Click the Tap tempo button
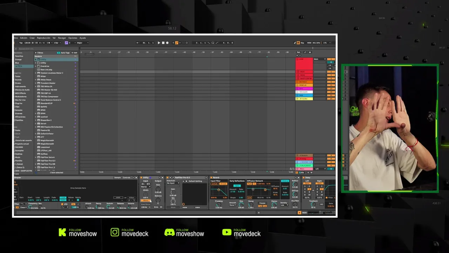Image resolution: width=449 pixels, height=253 pixels. coord(21,43)
